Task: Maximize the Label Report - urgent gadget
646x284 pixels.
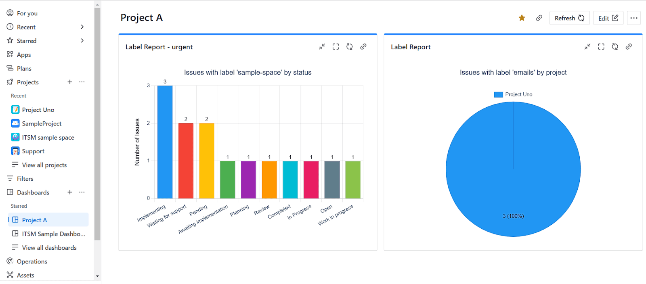Action: pos(336,47)
